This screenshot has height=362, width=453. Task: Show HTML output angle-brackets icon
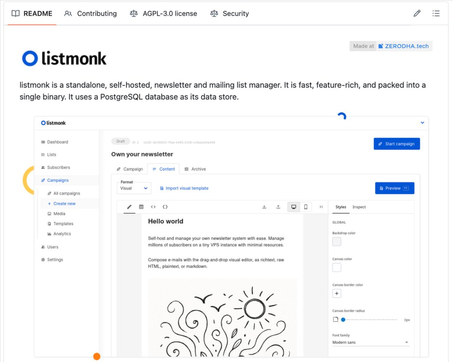pyautogui.click(x=153, y=207)
